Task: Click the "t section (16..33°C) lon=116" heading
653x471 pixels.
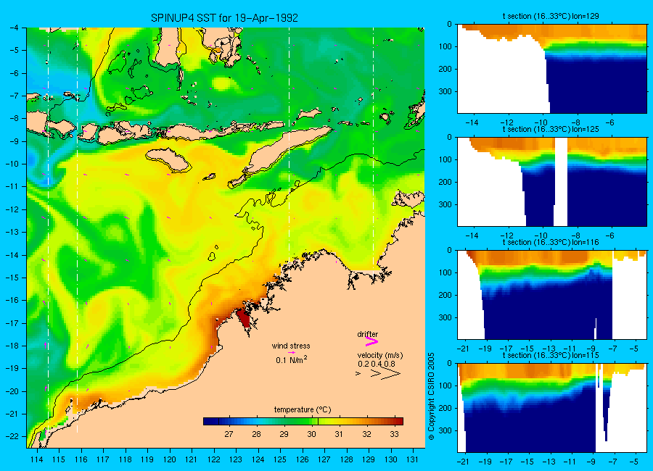Action: click(551, 242)
